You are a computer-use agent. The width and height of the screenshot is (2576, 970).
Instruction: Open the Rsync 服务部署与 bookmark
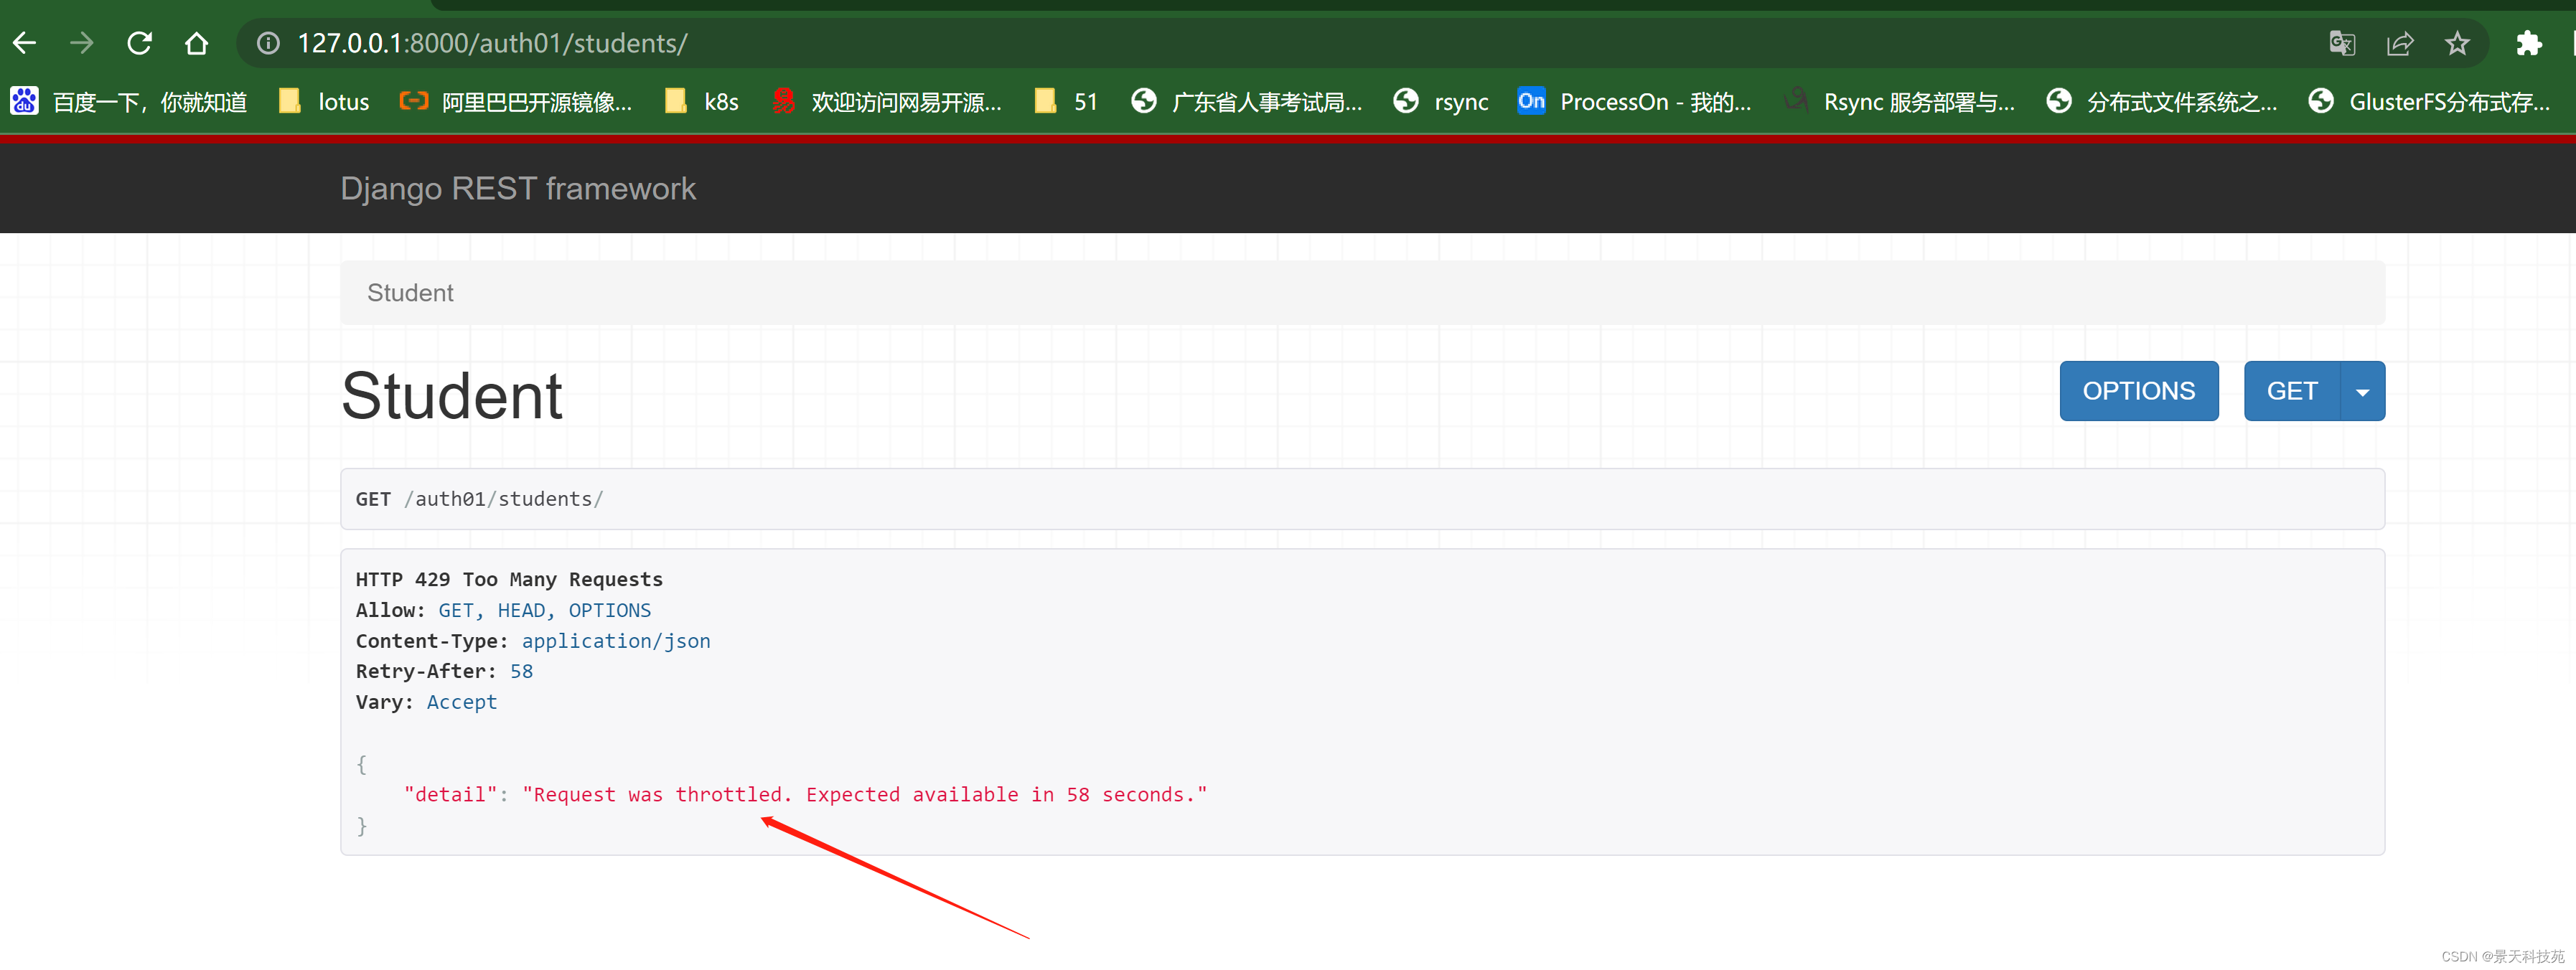[x=1899, y=101]
